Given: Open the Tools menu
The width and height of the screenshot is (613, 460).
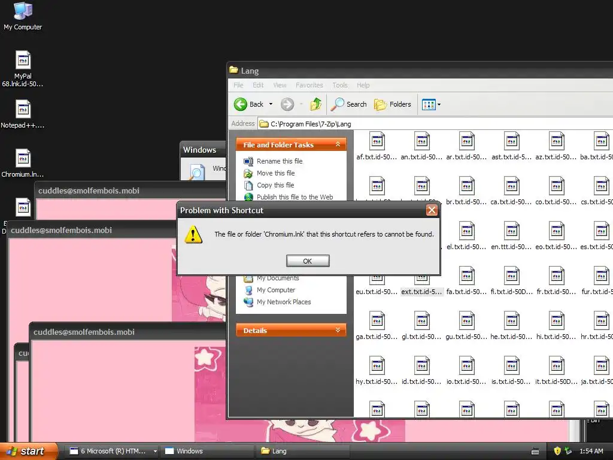Looking at the screenshot, I should click(340, 85).
